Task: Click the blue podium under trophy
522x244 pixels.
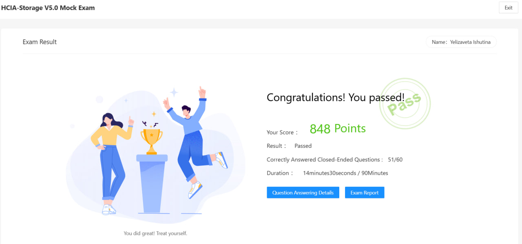Action: point(151,183)
